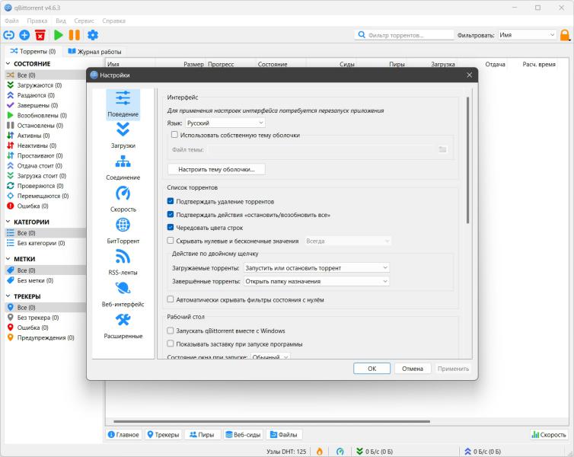Open the Фильтровать Имя dropdown

point(527,35)
